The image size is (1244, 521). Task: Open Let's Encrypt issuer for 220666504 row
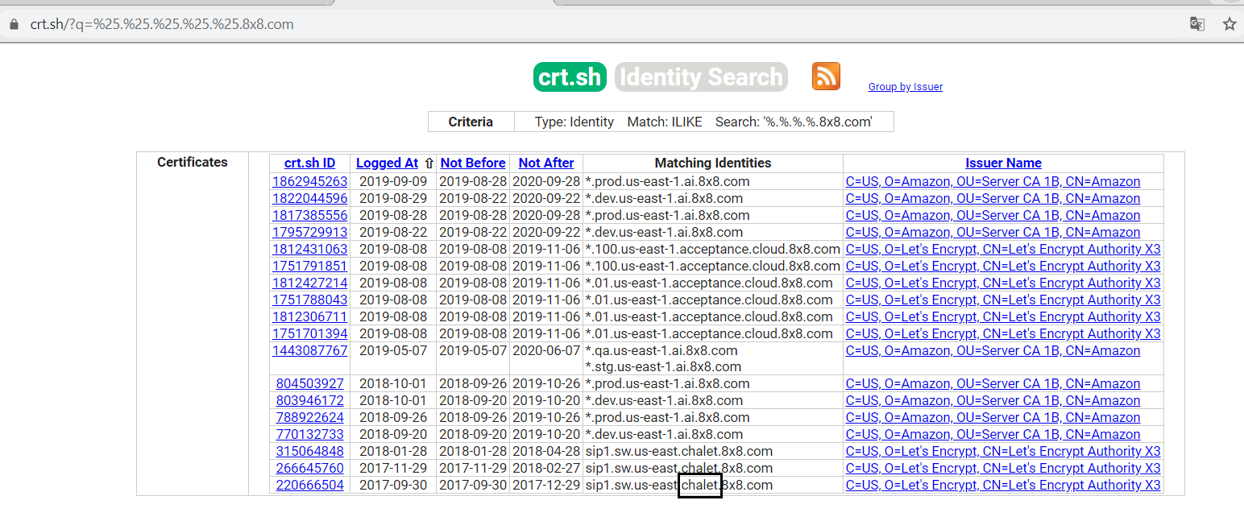point(1003,485)
